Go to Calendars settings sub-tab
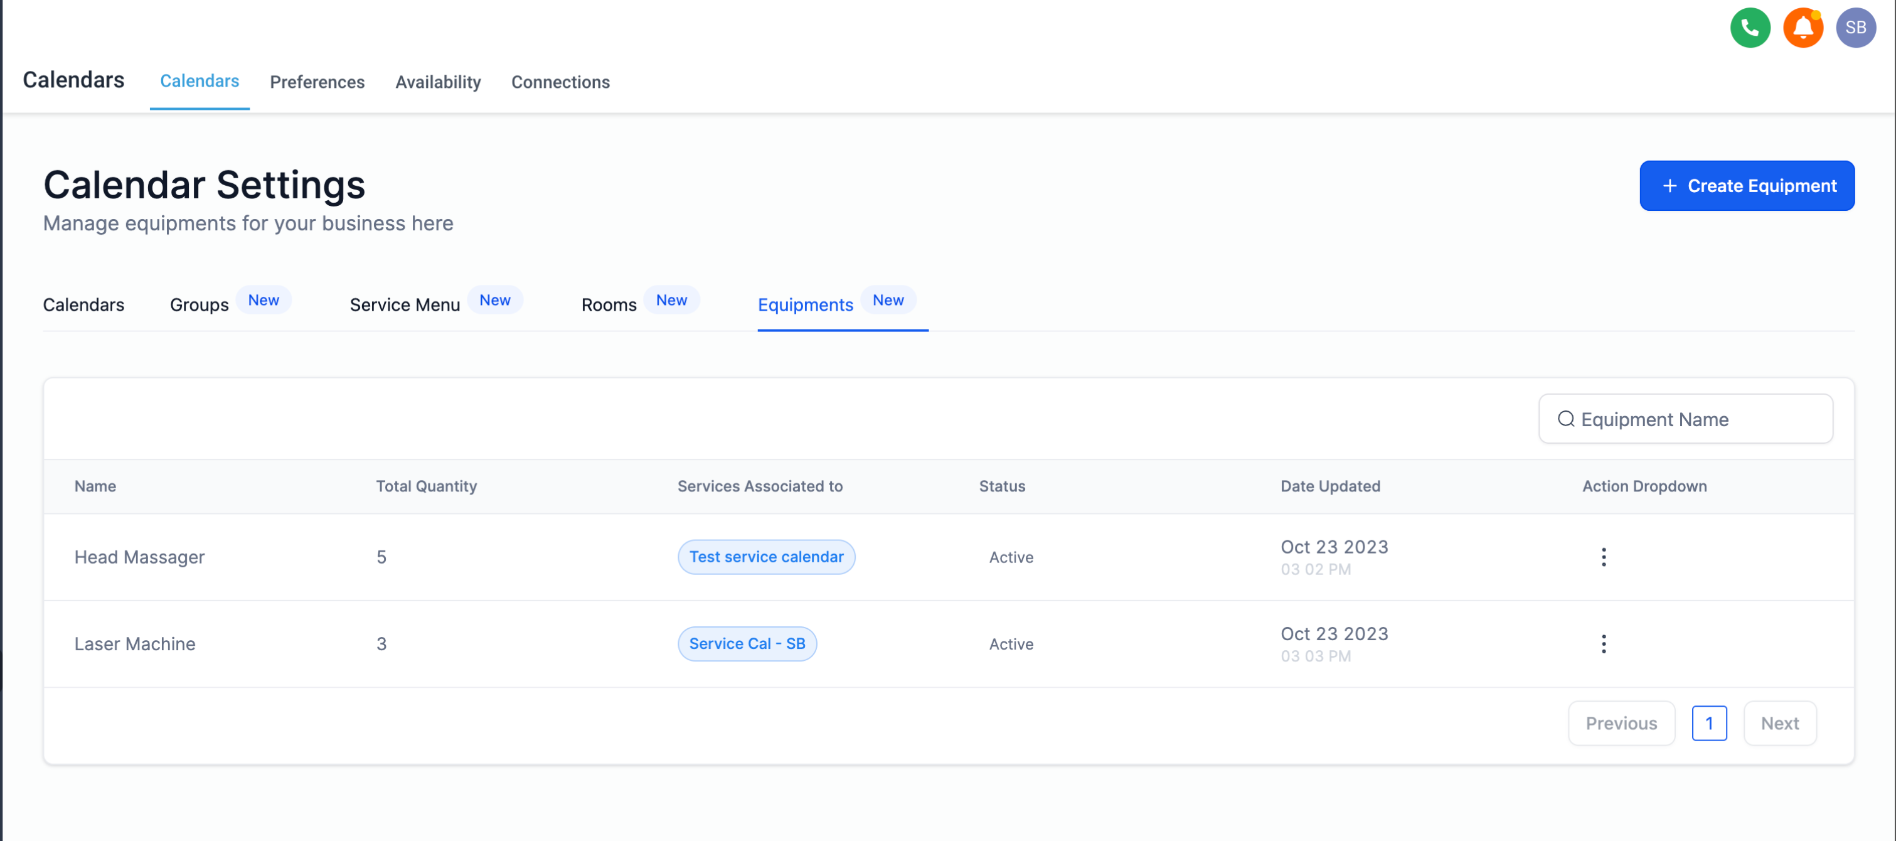This screenshot has height=841, width=1896. pyautogui.click(x=84, y=305)
